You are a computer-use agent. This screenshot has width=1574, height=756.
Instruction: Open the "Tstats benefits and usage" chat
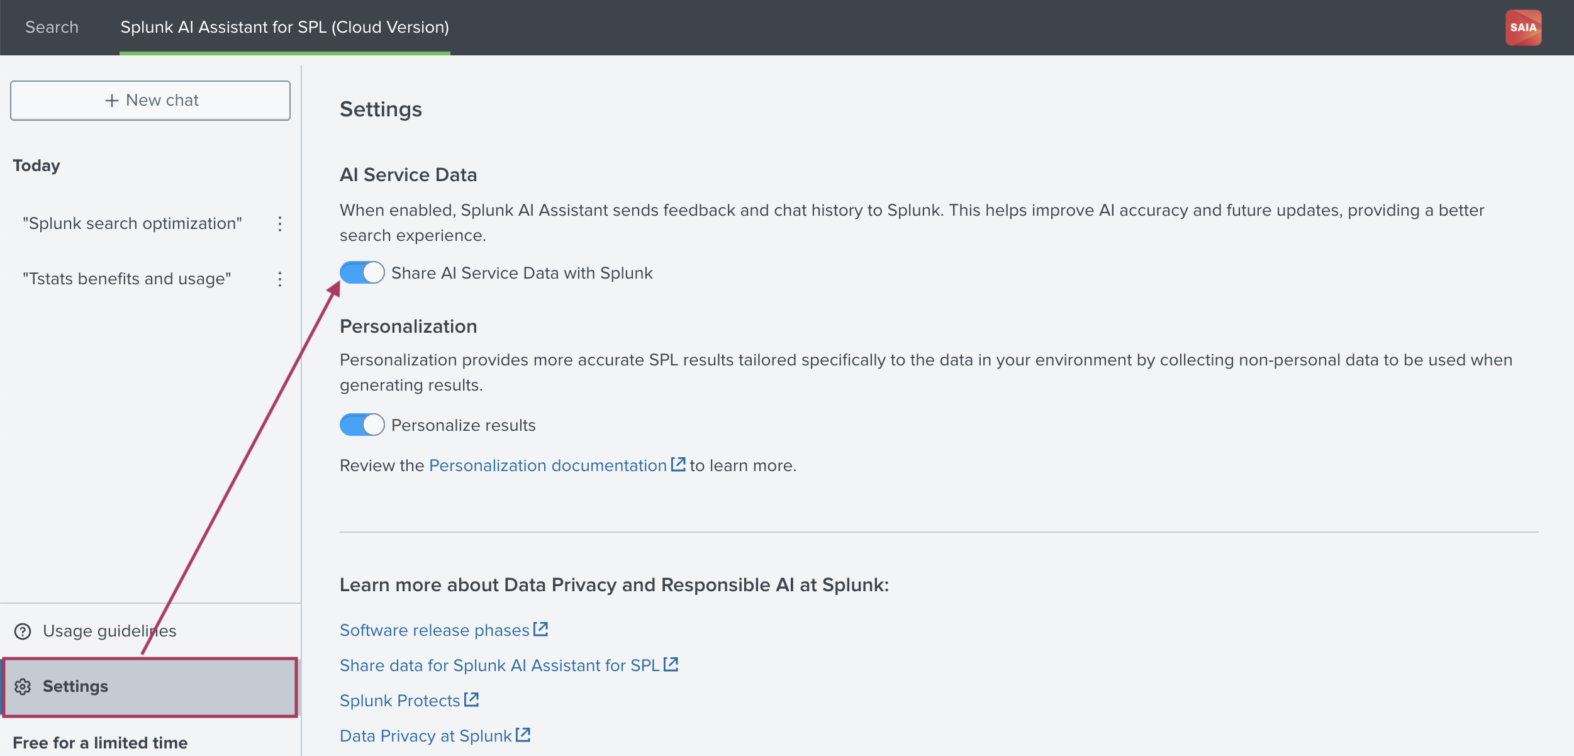127,279
